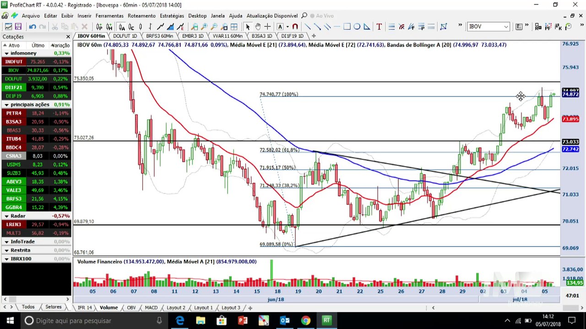Choose the area chart type icon

[x=170, y=27]
